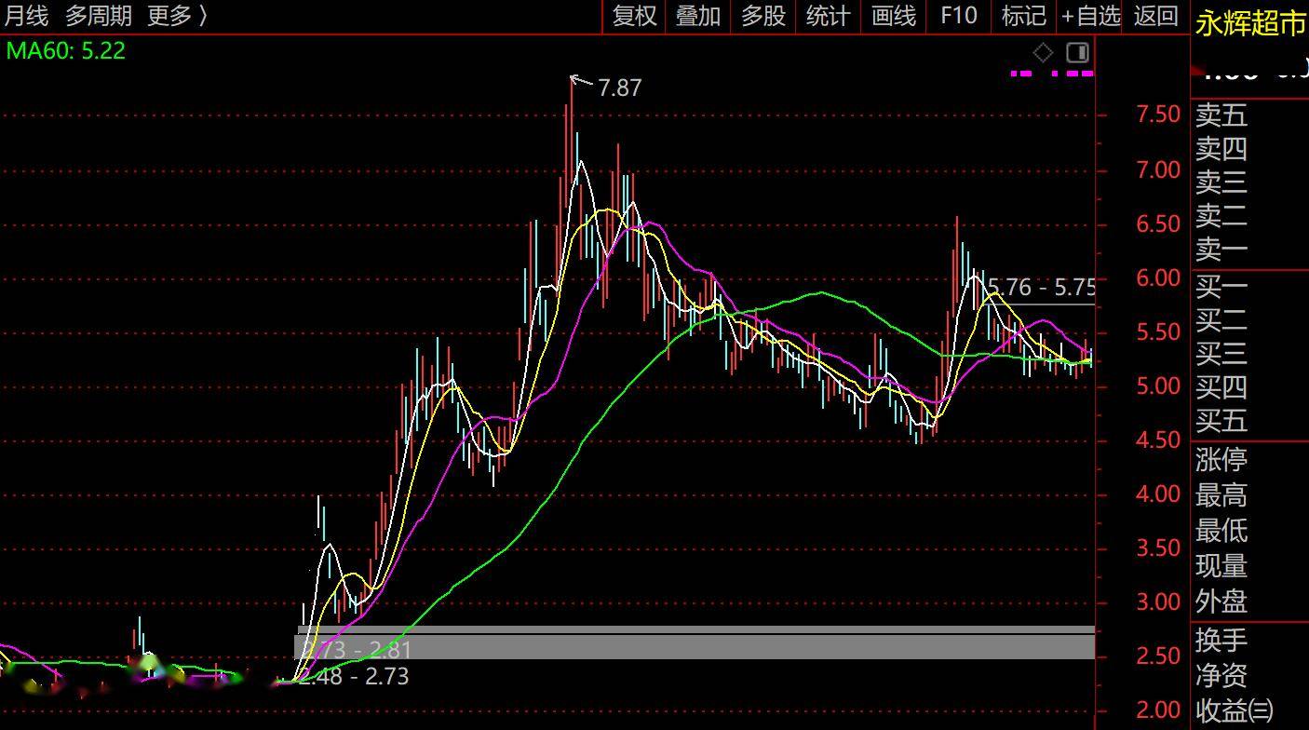Click the 2.48 - 2.73 price range label
The image size is (1309, 730).
pos(356,677)
